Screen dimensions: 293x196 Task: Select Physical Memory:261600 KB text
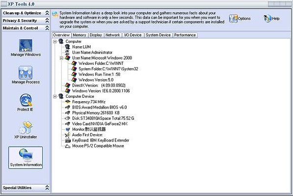pos(96,113)
